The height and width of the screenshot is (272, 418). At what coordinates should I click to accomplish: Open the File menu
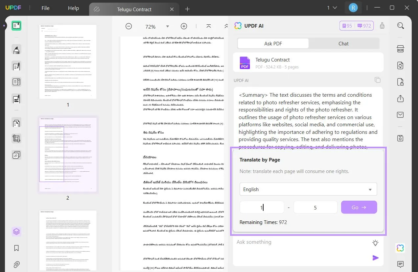coord(46,8)
